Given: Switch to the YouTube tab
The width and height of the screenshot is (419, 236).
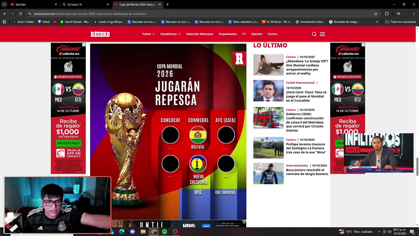Looking at the screenshot, I should [x=33, y=5].
